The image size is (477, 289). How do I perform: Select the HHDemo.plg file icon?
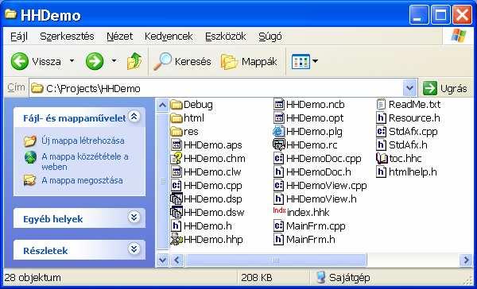[279, 132]
